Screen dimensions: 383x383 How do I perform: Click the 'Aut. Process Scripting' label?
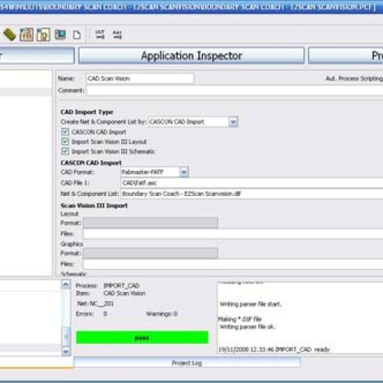[354, 78]
